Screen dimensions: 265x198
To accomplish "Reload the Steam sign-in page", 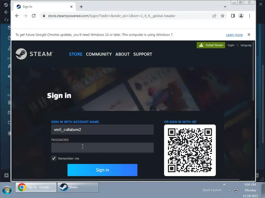I will click(34, 16).
